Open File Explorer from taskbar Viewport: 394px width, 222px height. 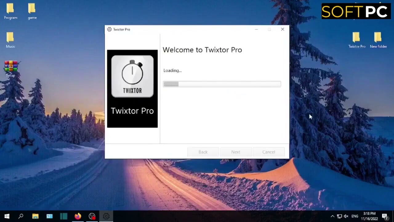coord(35,216)
